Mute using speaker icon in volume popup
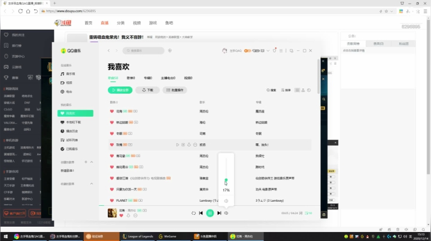 [226, 201]
